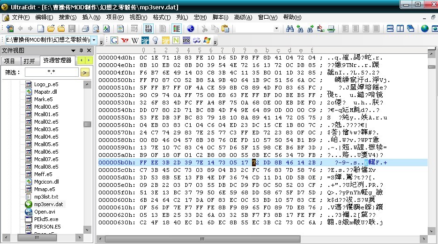Toggle the Hex edit mode icon
The width and height of the screenshot is (438, 244).
[148, 29]
